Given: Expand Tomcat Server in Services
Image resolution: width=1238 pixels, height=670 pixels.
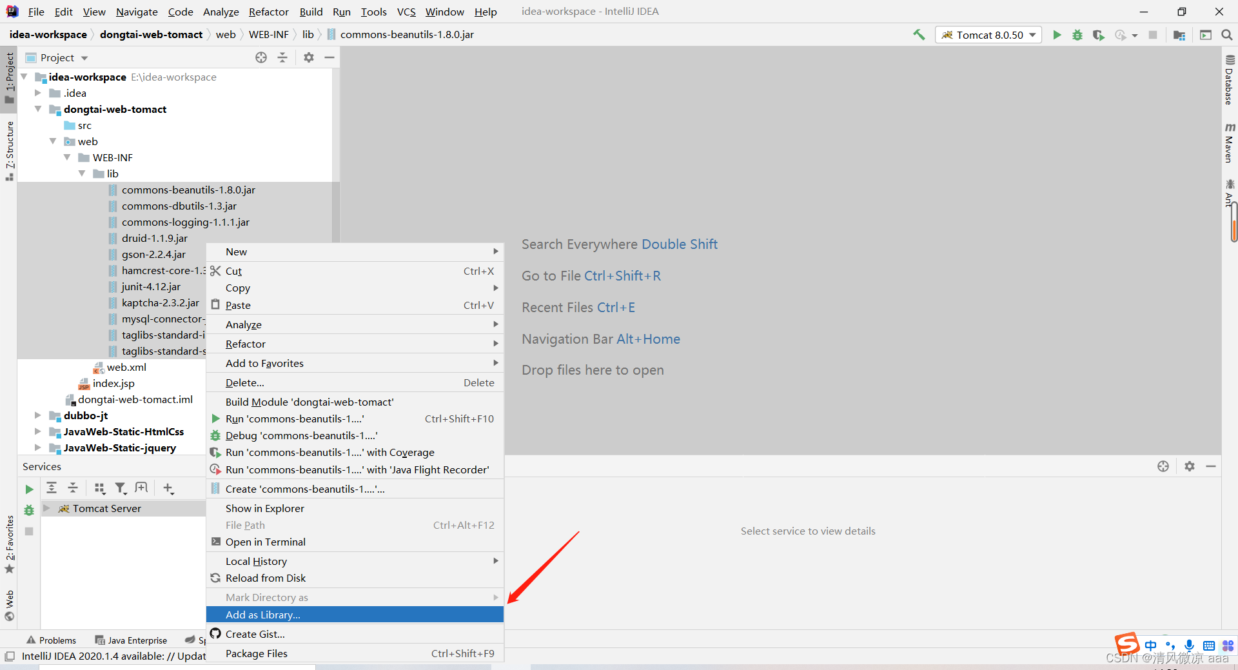Looking at the screenshot, I should (x=46, y=508).
